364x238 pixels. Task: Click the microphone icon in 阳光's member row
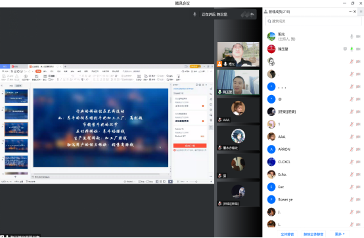click(x=352, y=36)
